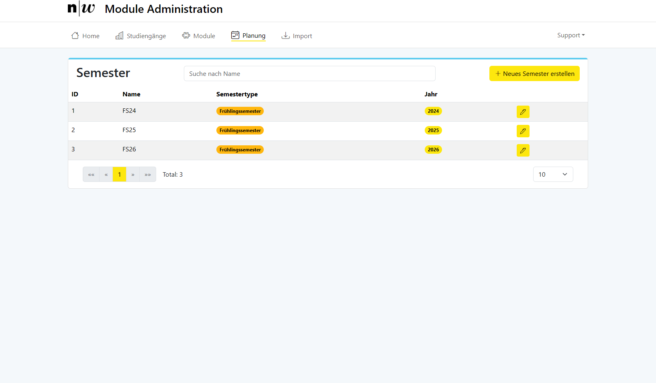
Task: Click the Jahr column header
Action: [x=431, y=94]
